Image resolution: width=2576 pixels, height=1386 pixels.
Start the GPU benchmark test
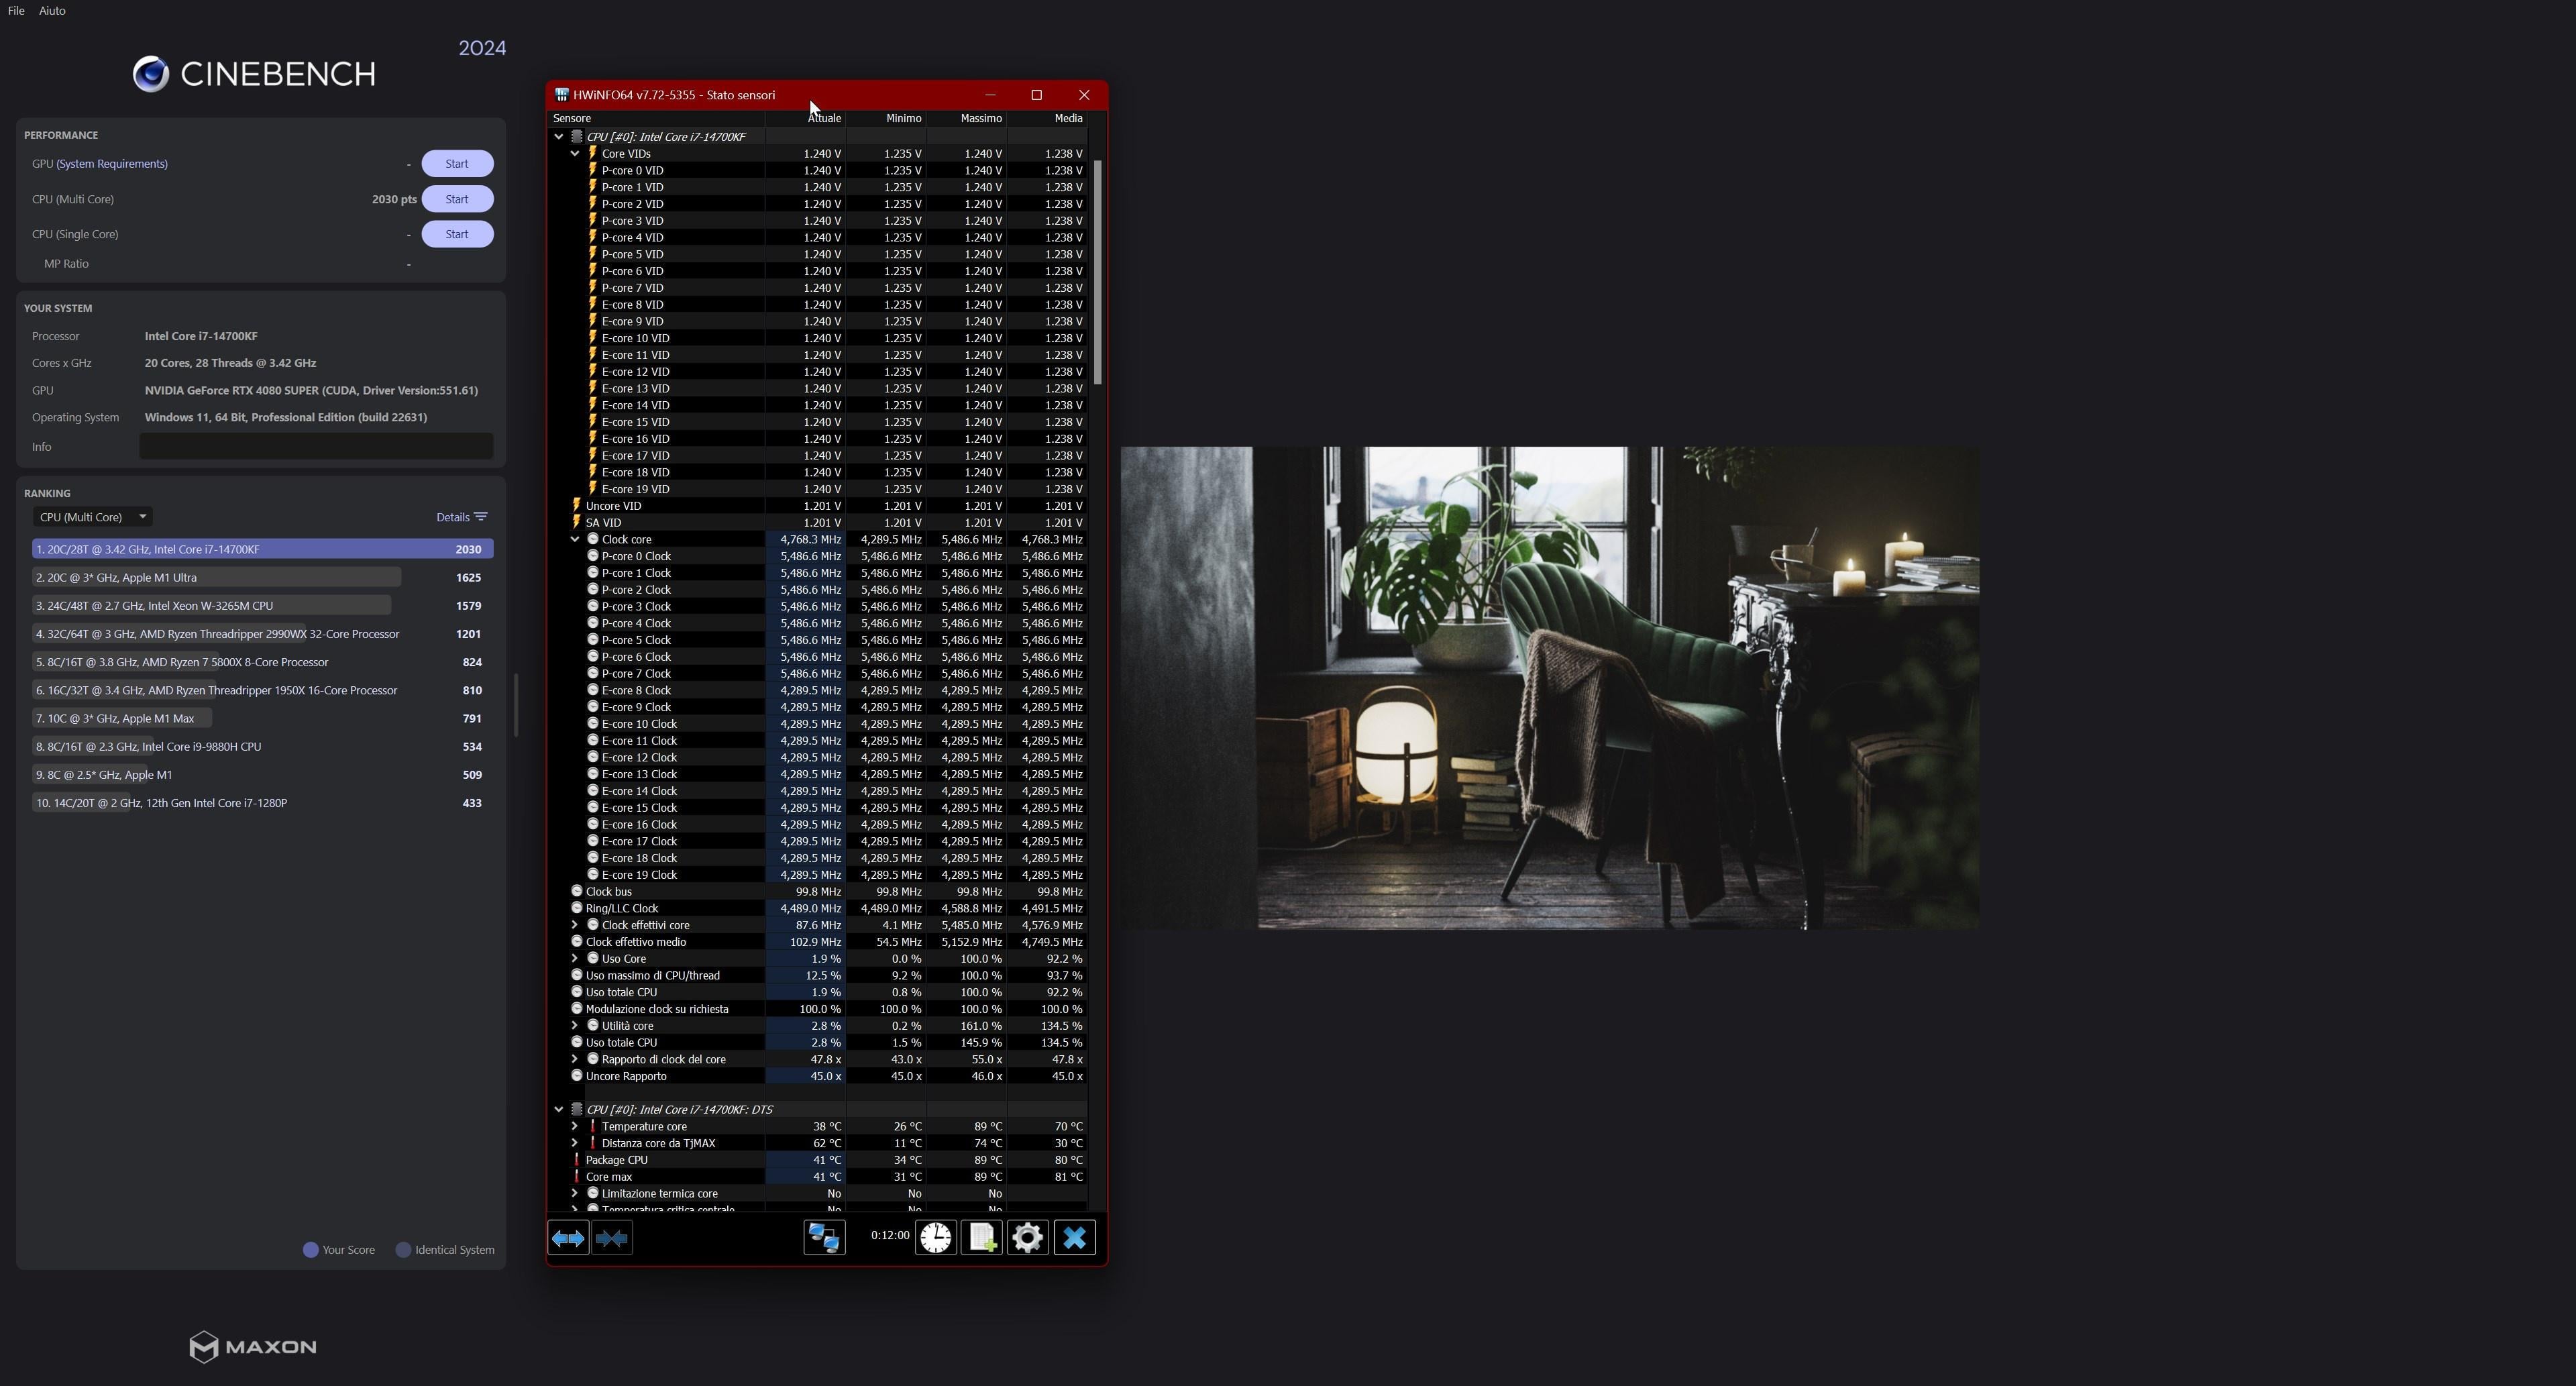[x=457, y=164]
